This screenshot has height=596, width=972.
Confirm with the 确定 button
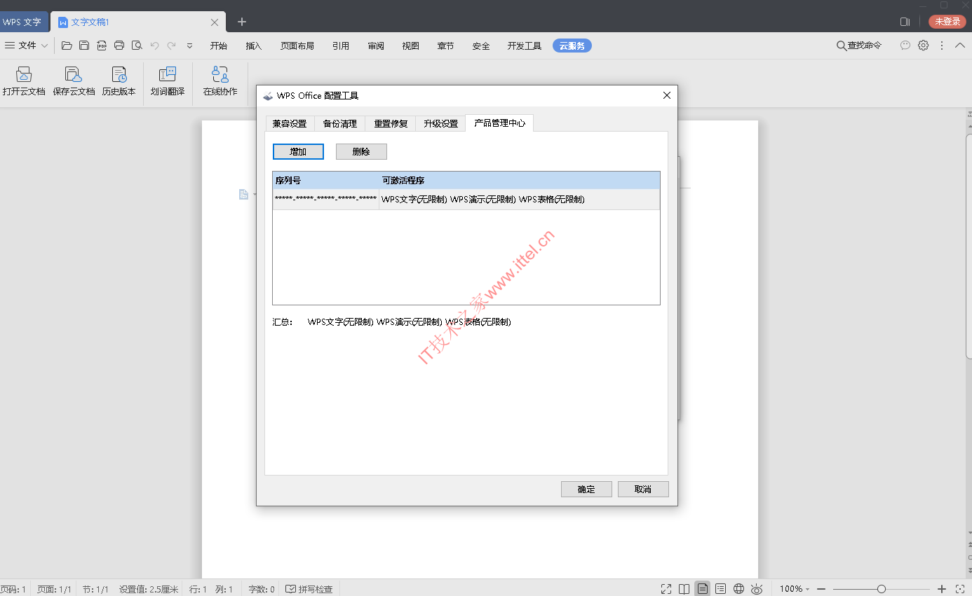(x=586, y=489)
